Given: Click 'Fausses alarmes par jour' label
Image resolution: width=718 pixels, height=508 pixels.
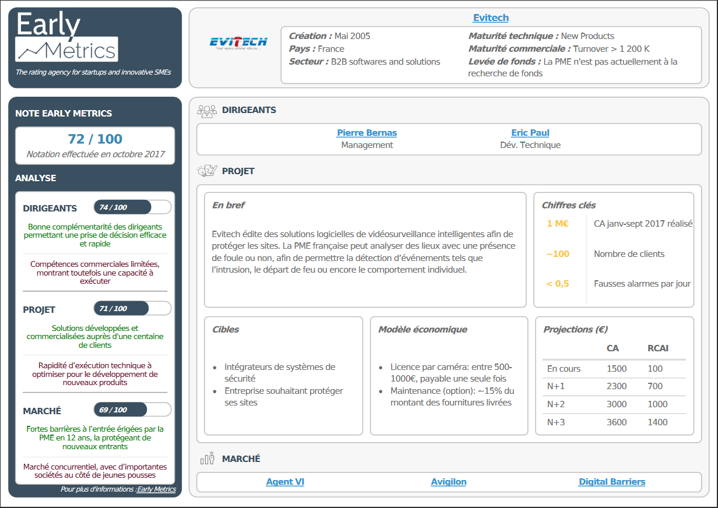Looking at the screenshot, I should [x=642, y=284].
